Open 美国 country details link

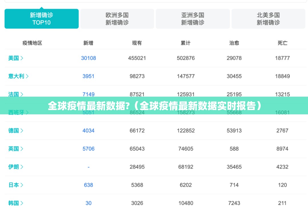tap(16, 58)
